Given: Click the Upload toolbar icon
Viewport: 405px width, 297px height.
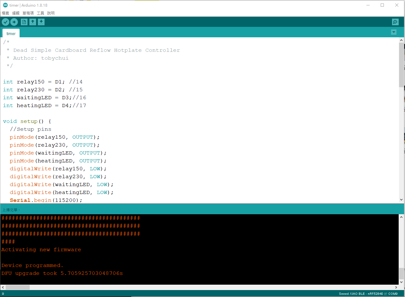Looking at the screenshot, I should (x=14, y=21).
